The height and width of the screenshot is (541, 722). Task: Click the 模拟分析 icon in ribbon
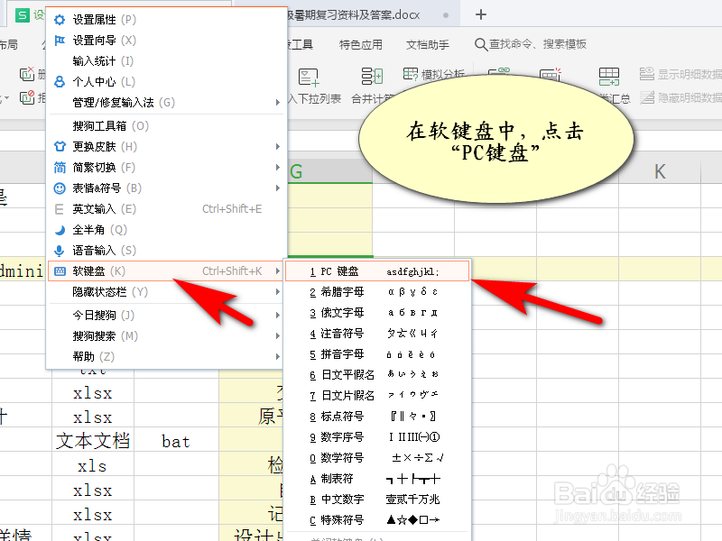coord(411,74)
